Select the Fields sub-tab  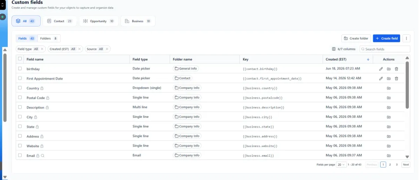coord(27,38)
